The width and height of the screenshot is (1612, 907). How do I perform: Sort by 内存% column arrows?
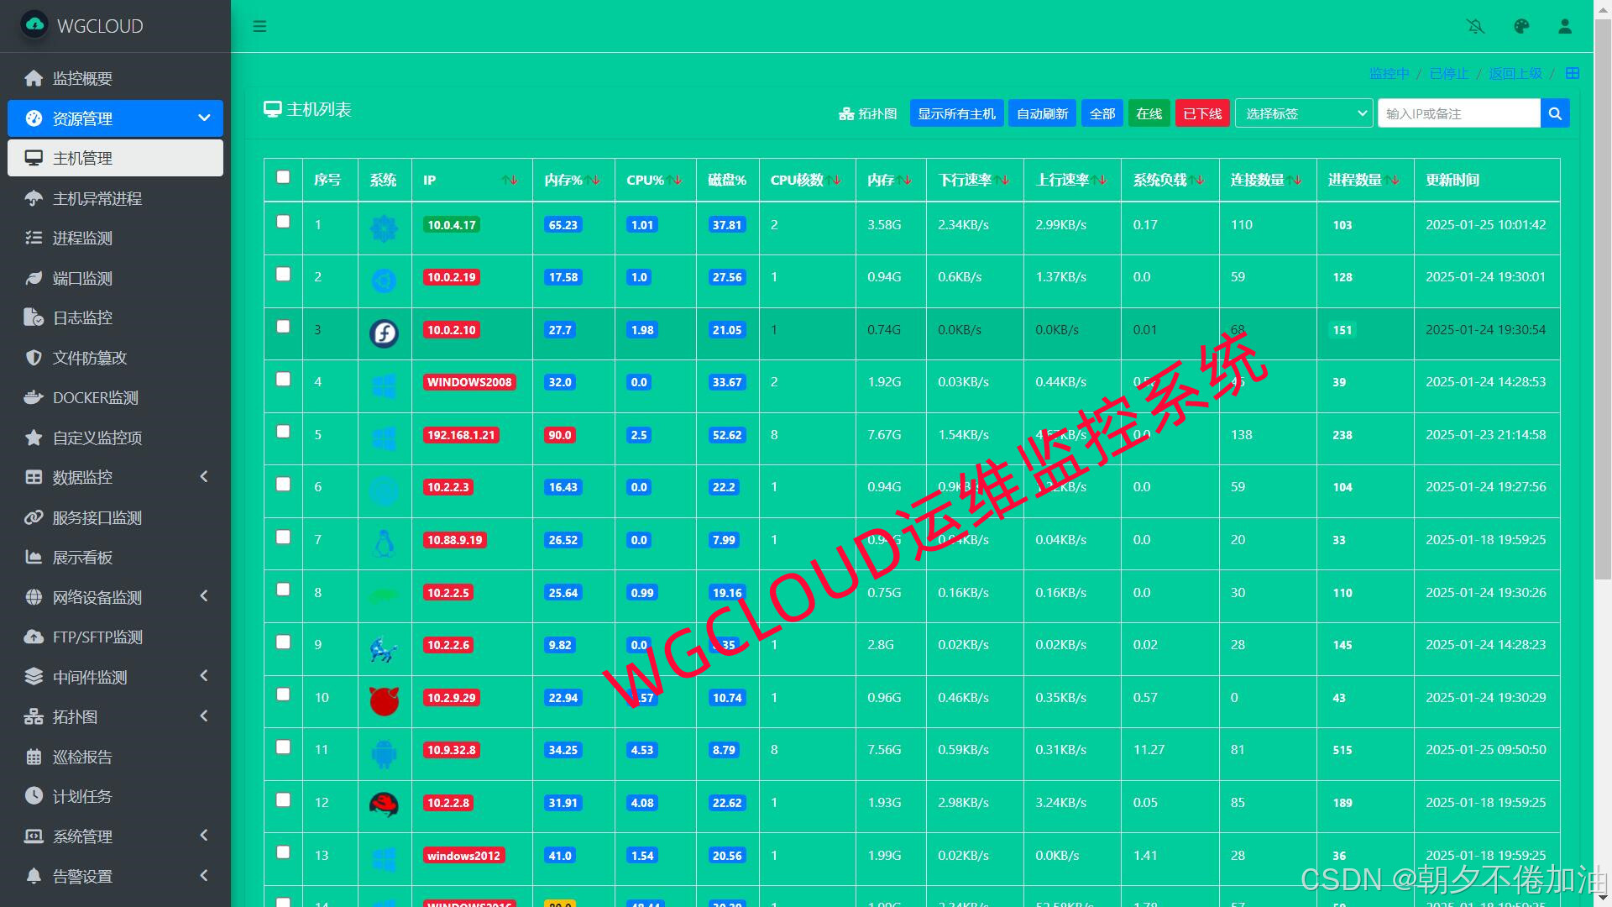tap(594, 180)
